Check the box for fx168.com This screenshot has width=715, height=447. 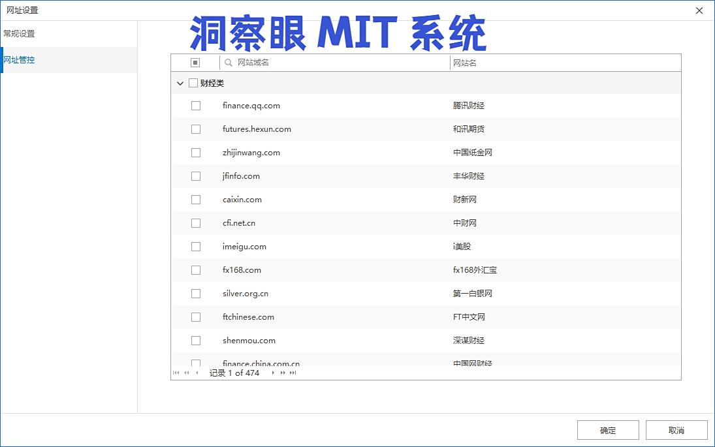[196, 270]
